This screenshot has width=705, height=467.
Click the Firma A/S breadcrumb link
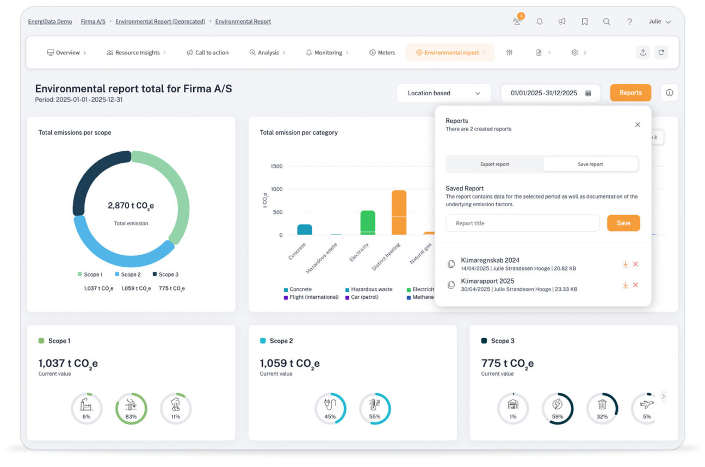[93, 22]
